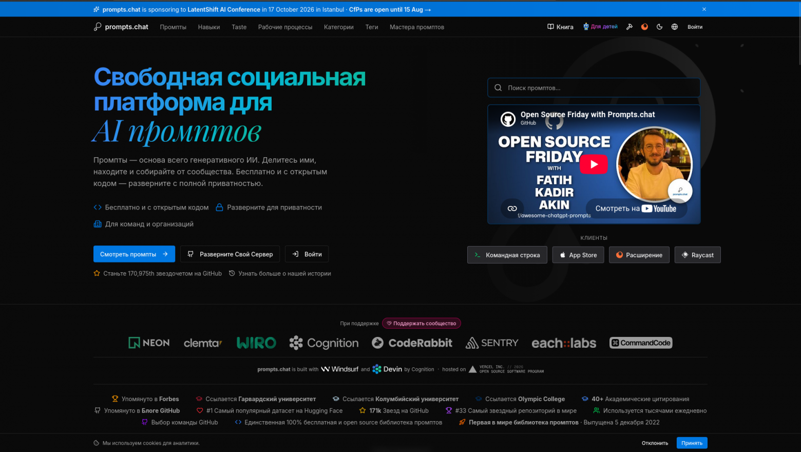Click the CommandCode sponsor logo
The image size is (801, 452).
pos(641,343)
